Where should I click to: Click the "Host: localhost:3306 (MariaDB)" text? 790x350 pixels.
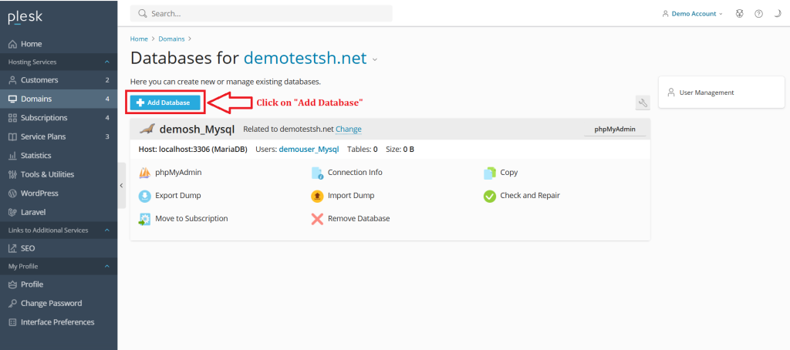(192, 150)
